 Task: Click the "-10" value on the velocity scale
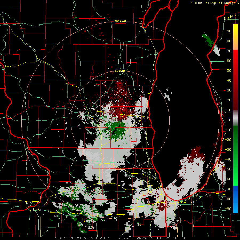228,130
